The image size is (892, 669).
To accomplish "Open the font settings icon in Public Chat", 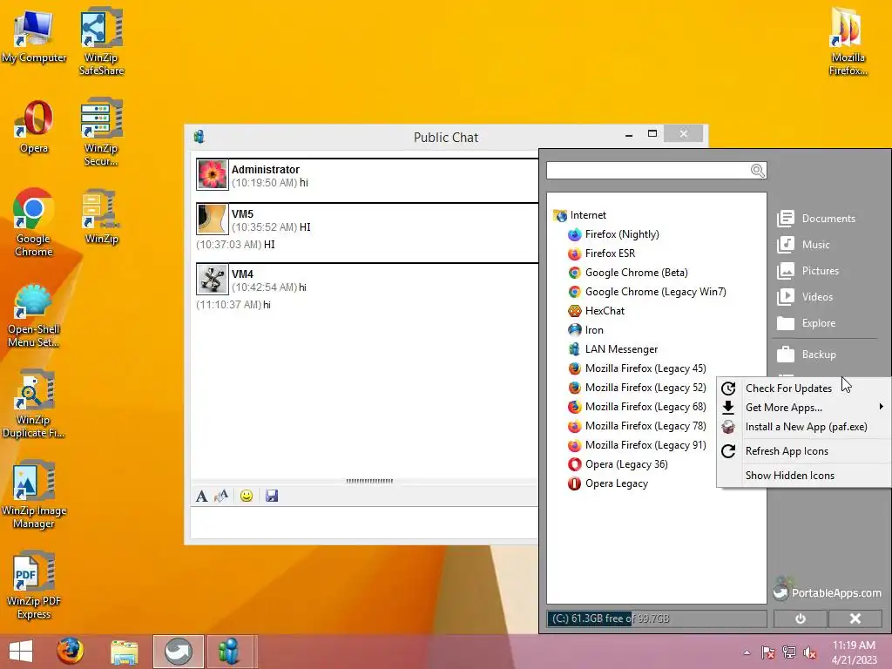I will click(x=201, y=496).
